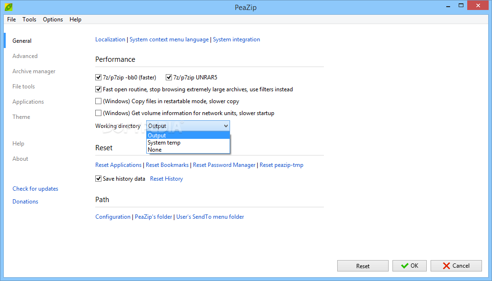Click Reset Applications link
The image size is (492, 281).
coord(118,165)
